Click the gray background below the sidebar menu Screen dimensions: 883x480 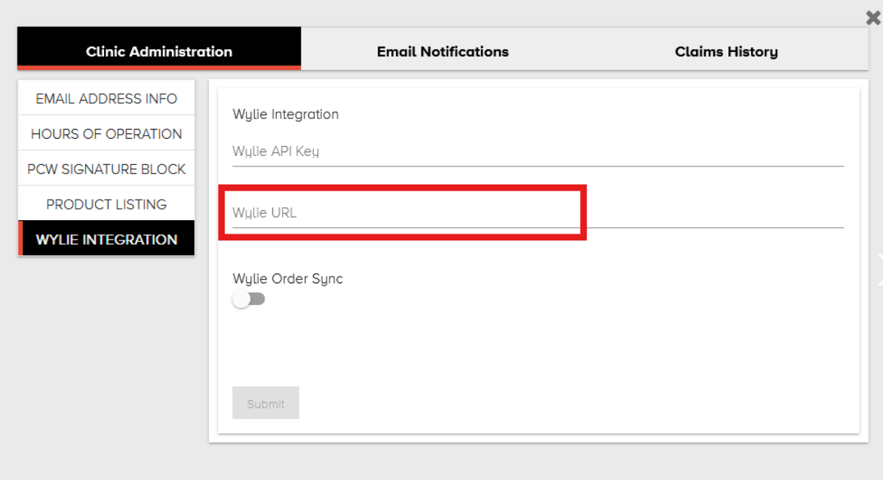pos(106,362)
